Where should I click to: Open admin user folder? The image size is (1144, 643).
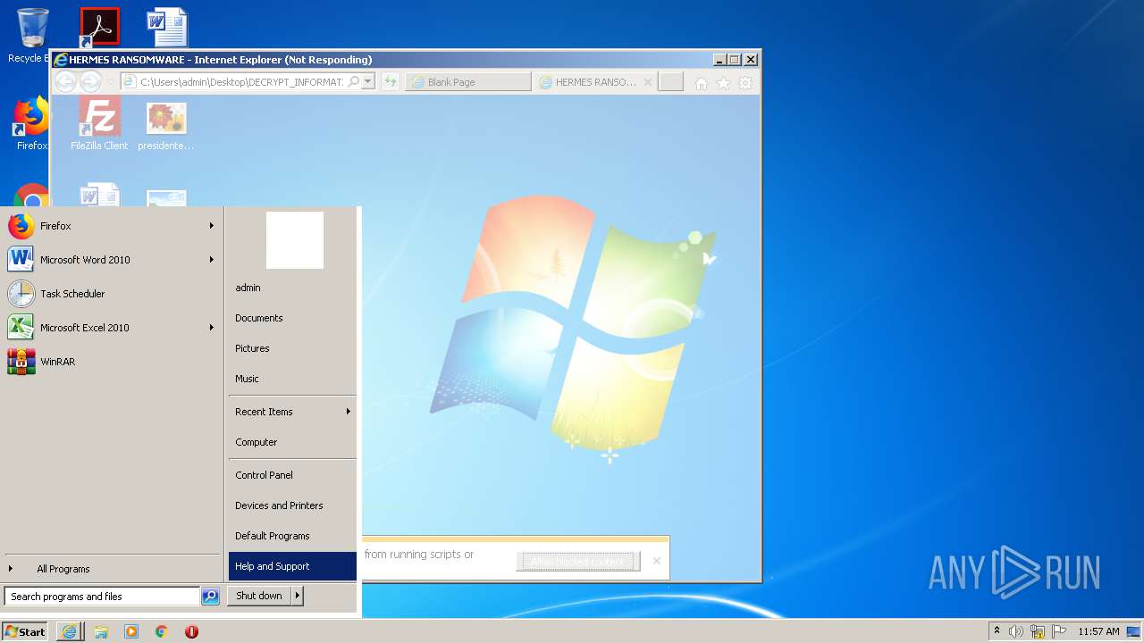click(292, 288)
